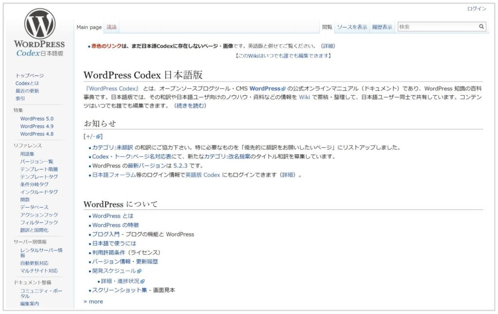Open レンタルサーバー情報 in the sidebar
The height and width of the screenshot is (314, 498).
[x=41, y=252]
